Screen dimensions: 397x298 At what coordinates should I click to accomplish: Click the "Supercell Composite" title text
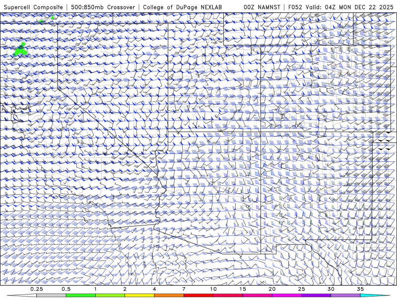coord(33,7)
